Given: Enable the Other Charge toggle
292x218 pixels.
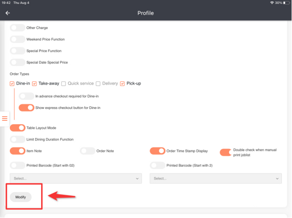Looking at the screenshot, I should pyautogui.click(x=17, y=28).
